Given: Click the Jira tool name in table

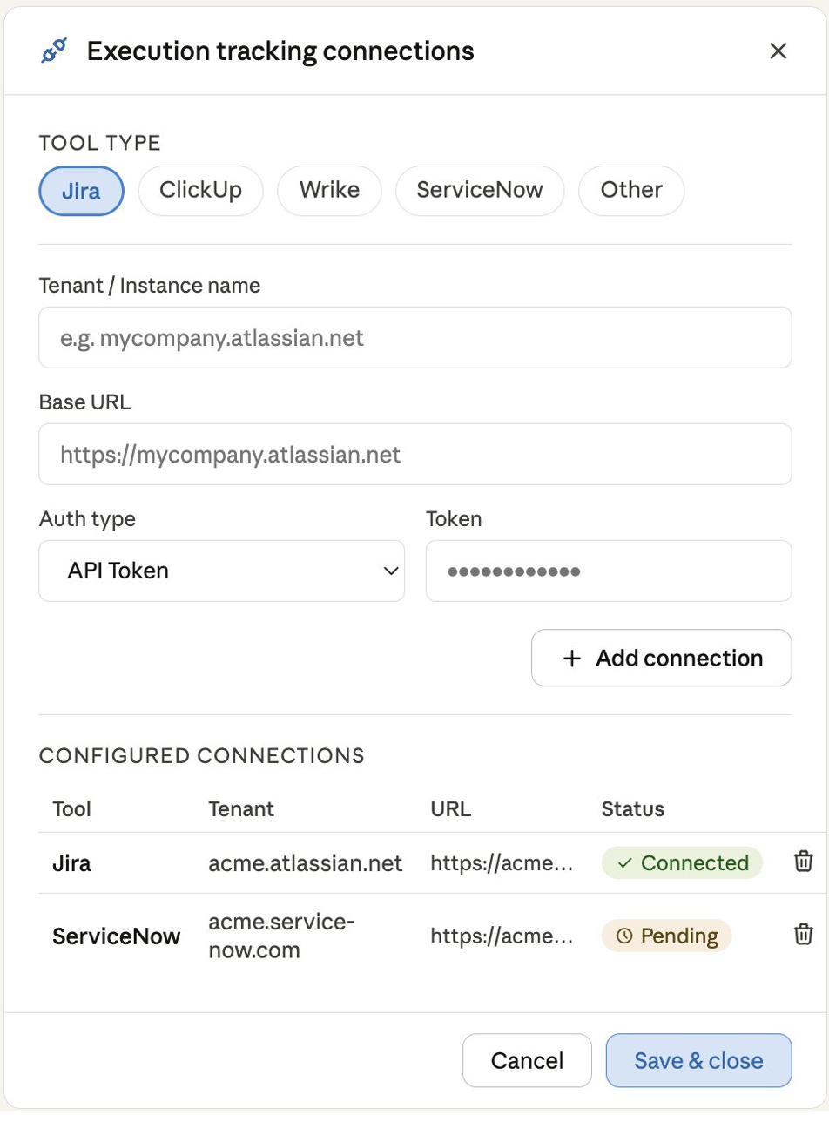Looking at the screenshot, I should [72, 862].
